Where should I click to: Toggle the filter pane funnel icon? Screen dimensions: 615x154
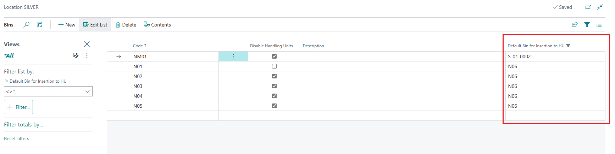587,24
